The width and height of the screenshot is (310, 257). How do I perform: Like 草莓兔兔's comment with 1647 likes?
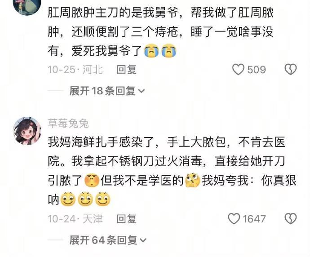(234, 219)
